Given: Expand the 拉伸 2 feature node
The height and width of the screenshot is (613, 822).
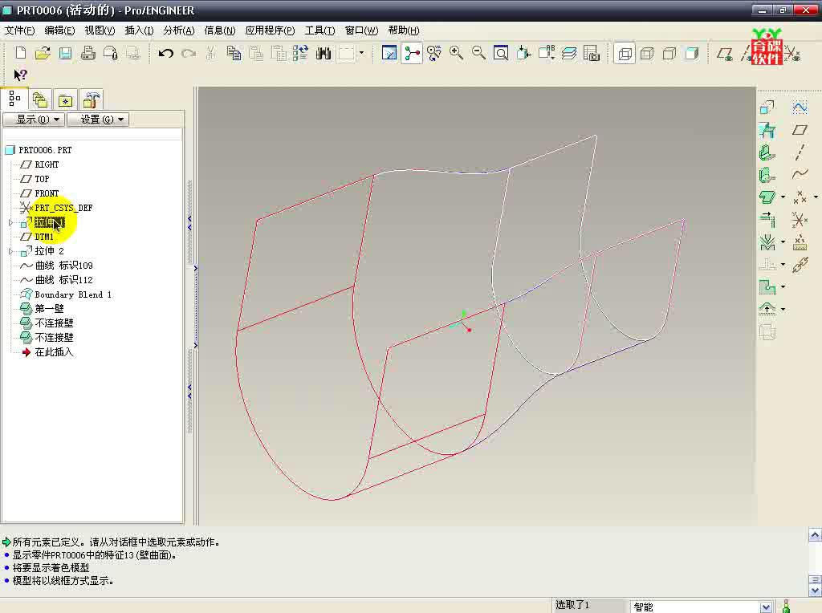Looking at the screenshot, I should [x=10, y=251].
